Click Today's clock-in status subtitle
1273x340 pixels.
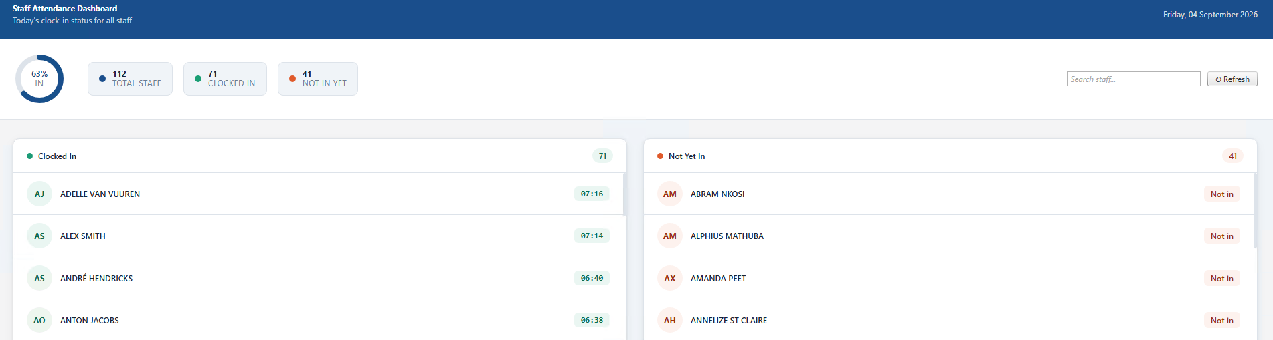pyautogui.click(x=72, y=21)
